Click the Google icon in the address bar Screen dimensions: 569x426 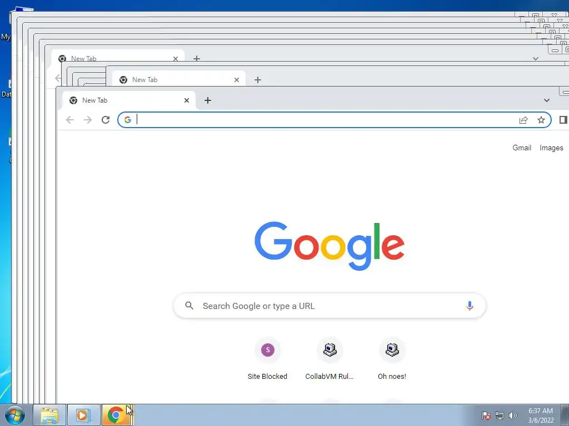[127, 120]
